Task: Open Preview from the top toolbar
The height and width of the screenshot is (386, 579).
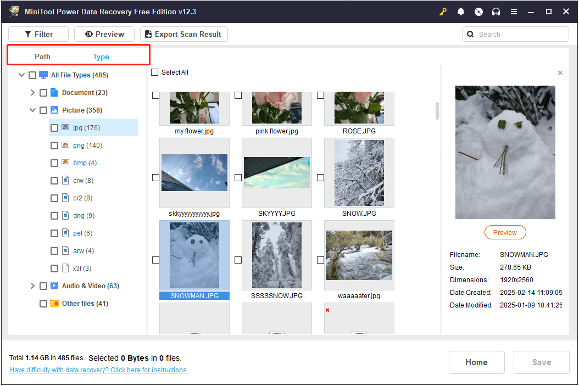Action: point(104,33)
